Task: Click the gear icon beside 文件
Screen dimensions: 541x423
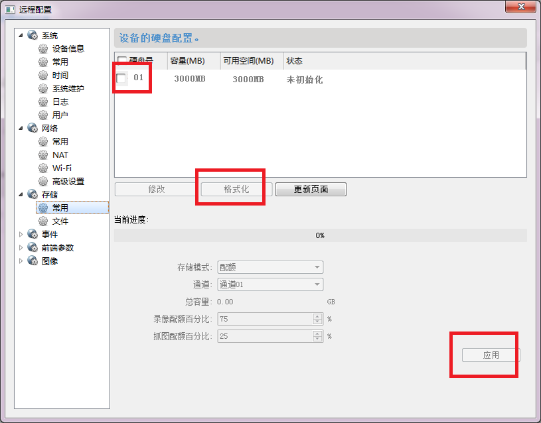Action: click(x=44, y=221)
